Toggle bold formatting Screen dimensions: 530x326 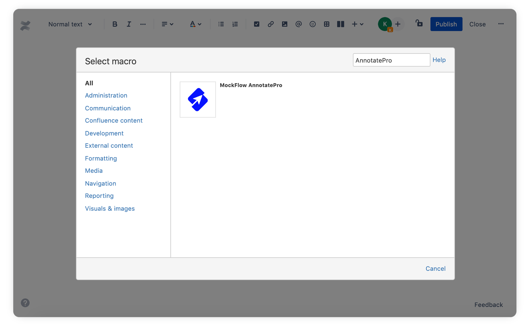115,24
